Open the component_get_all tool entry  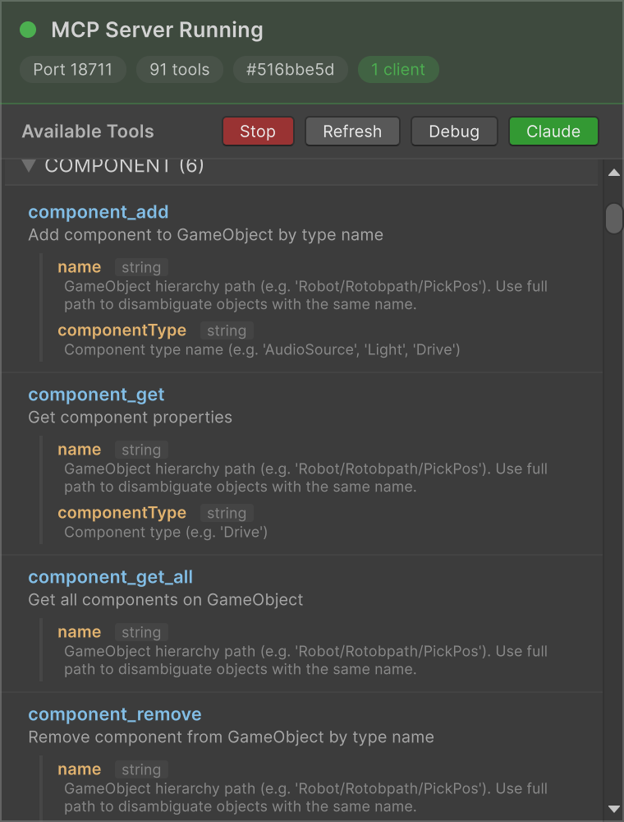point(111,577)
